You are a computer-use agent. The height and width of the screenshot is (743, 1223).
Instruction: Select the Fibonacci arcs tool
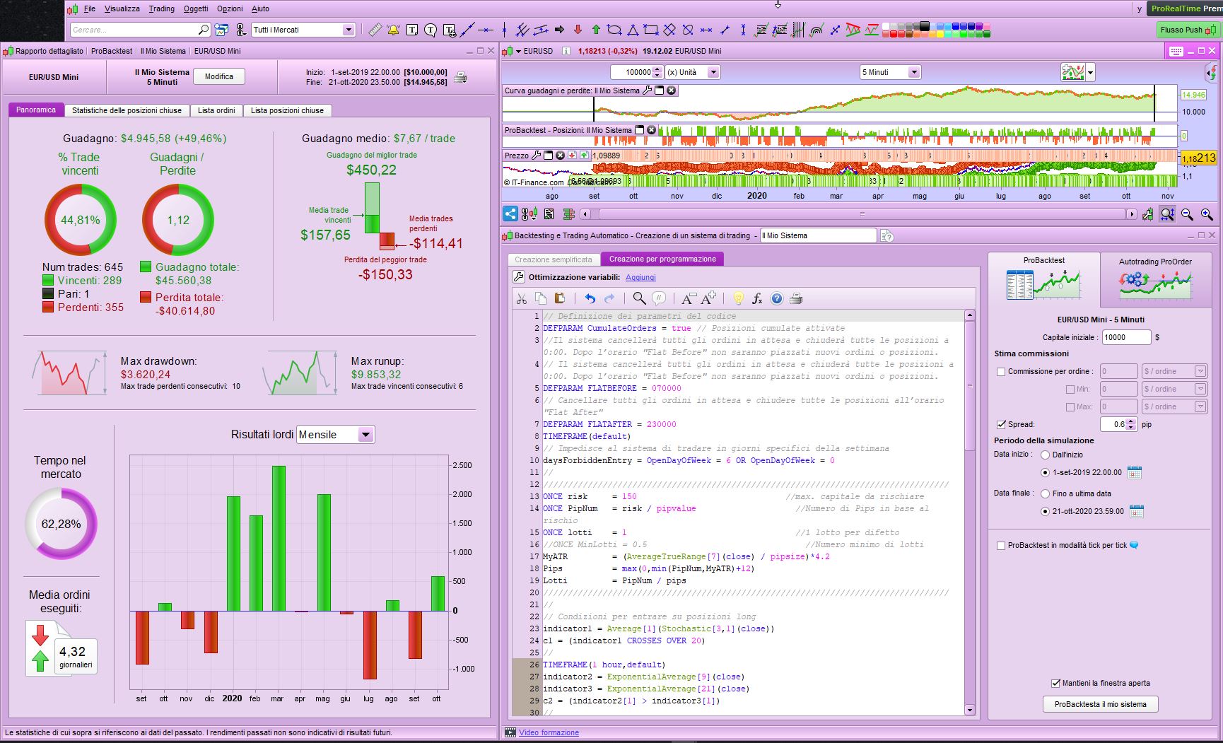click(x=817, y=30)
